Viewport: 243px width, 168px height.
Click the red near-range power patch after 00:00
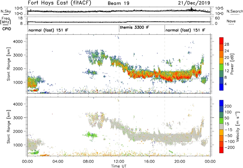[35, 90]
